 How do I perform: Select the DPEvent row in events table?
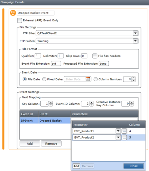point(45,121)
